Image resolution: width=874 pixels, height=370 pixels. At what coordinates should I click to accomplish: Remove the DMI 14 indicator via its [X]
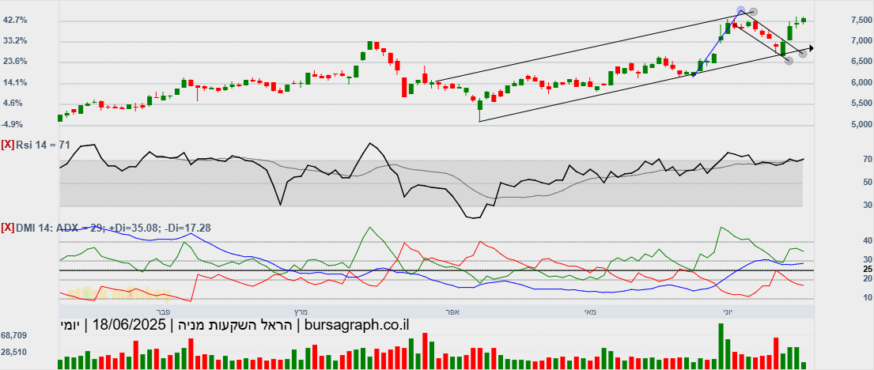8,228
